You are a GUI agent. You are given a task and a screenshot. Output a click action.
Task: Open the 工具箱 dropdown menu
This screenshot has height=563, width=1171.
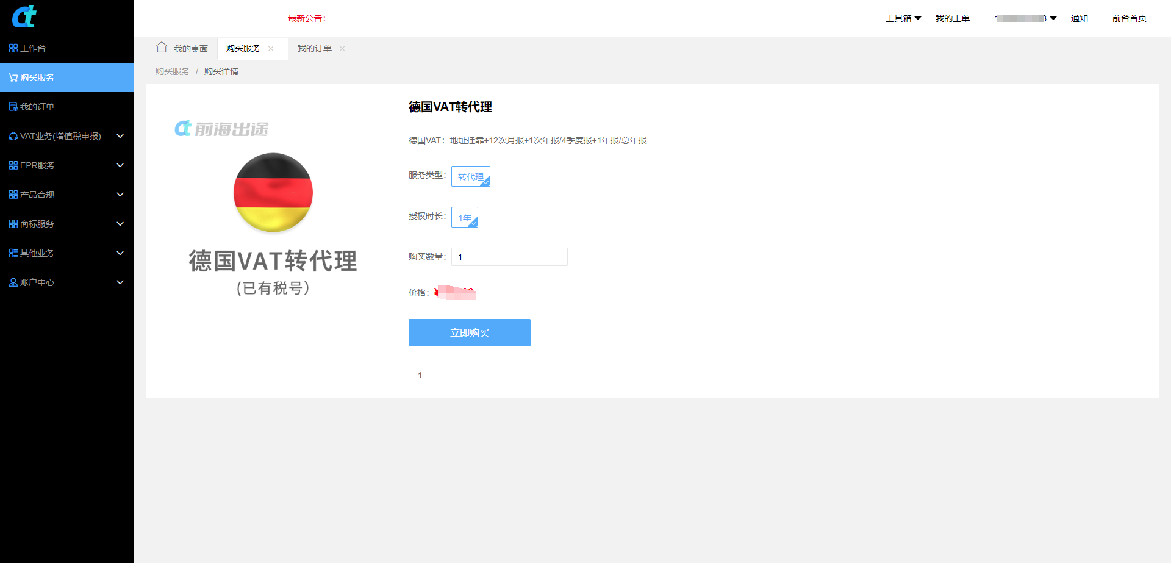[x=903, y=18]
